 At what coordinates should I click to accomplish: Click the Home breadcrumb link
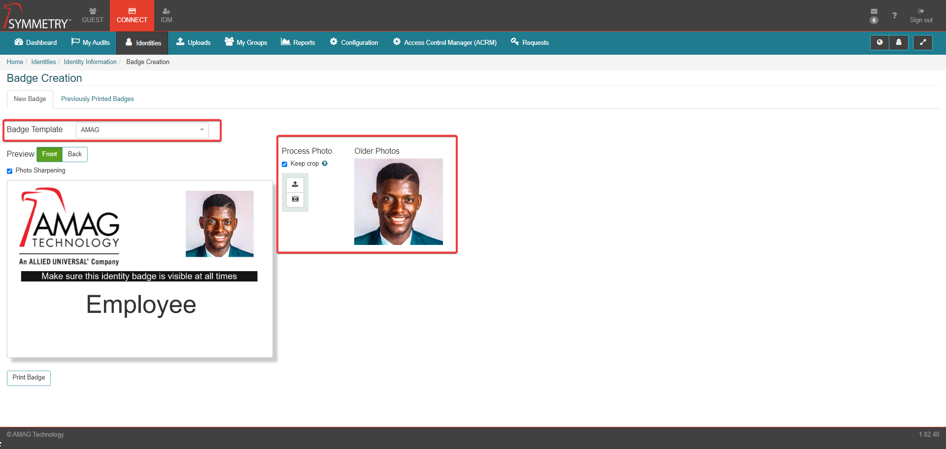[x=15, y=62]
